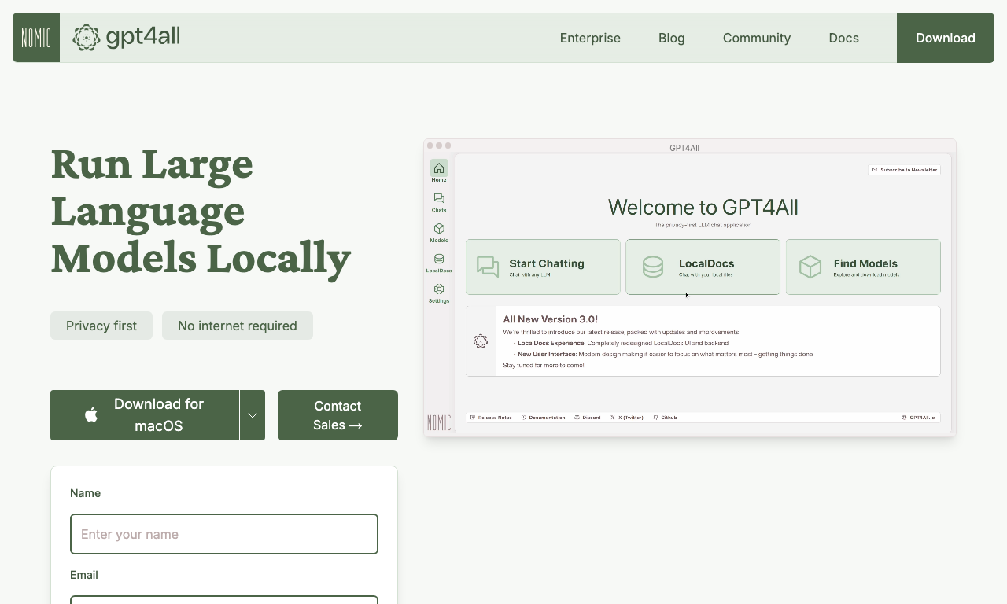Image resolution: width=1007 pixels, height=604 pixels.
Task: Click the X (Twitter) link in preview
Action: point(627,418)
